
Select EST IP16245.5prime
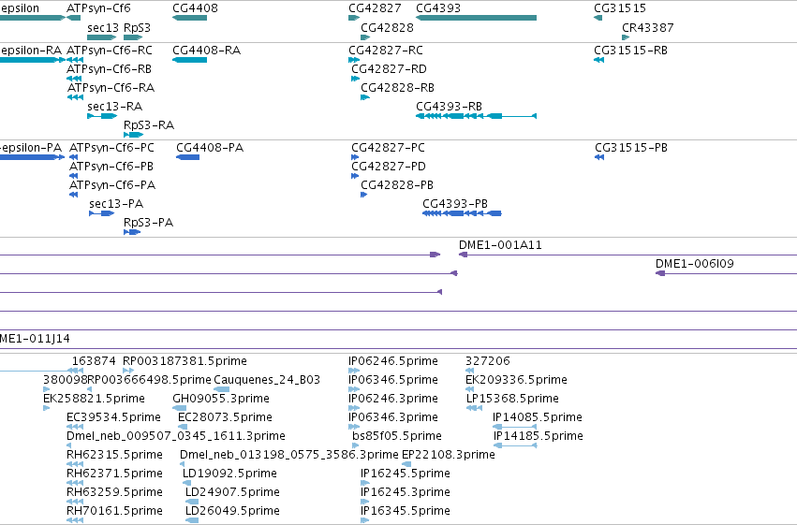tap(406, 474)
